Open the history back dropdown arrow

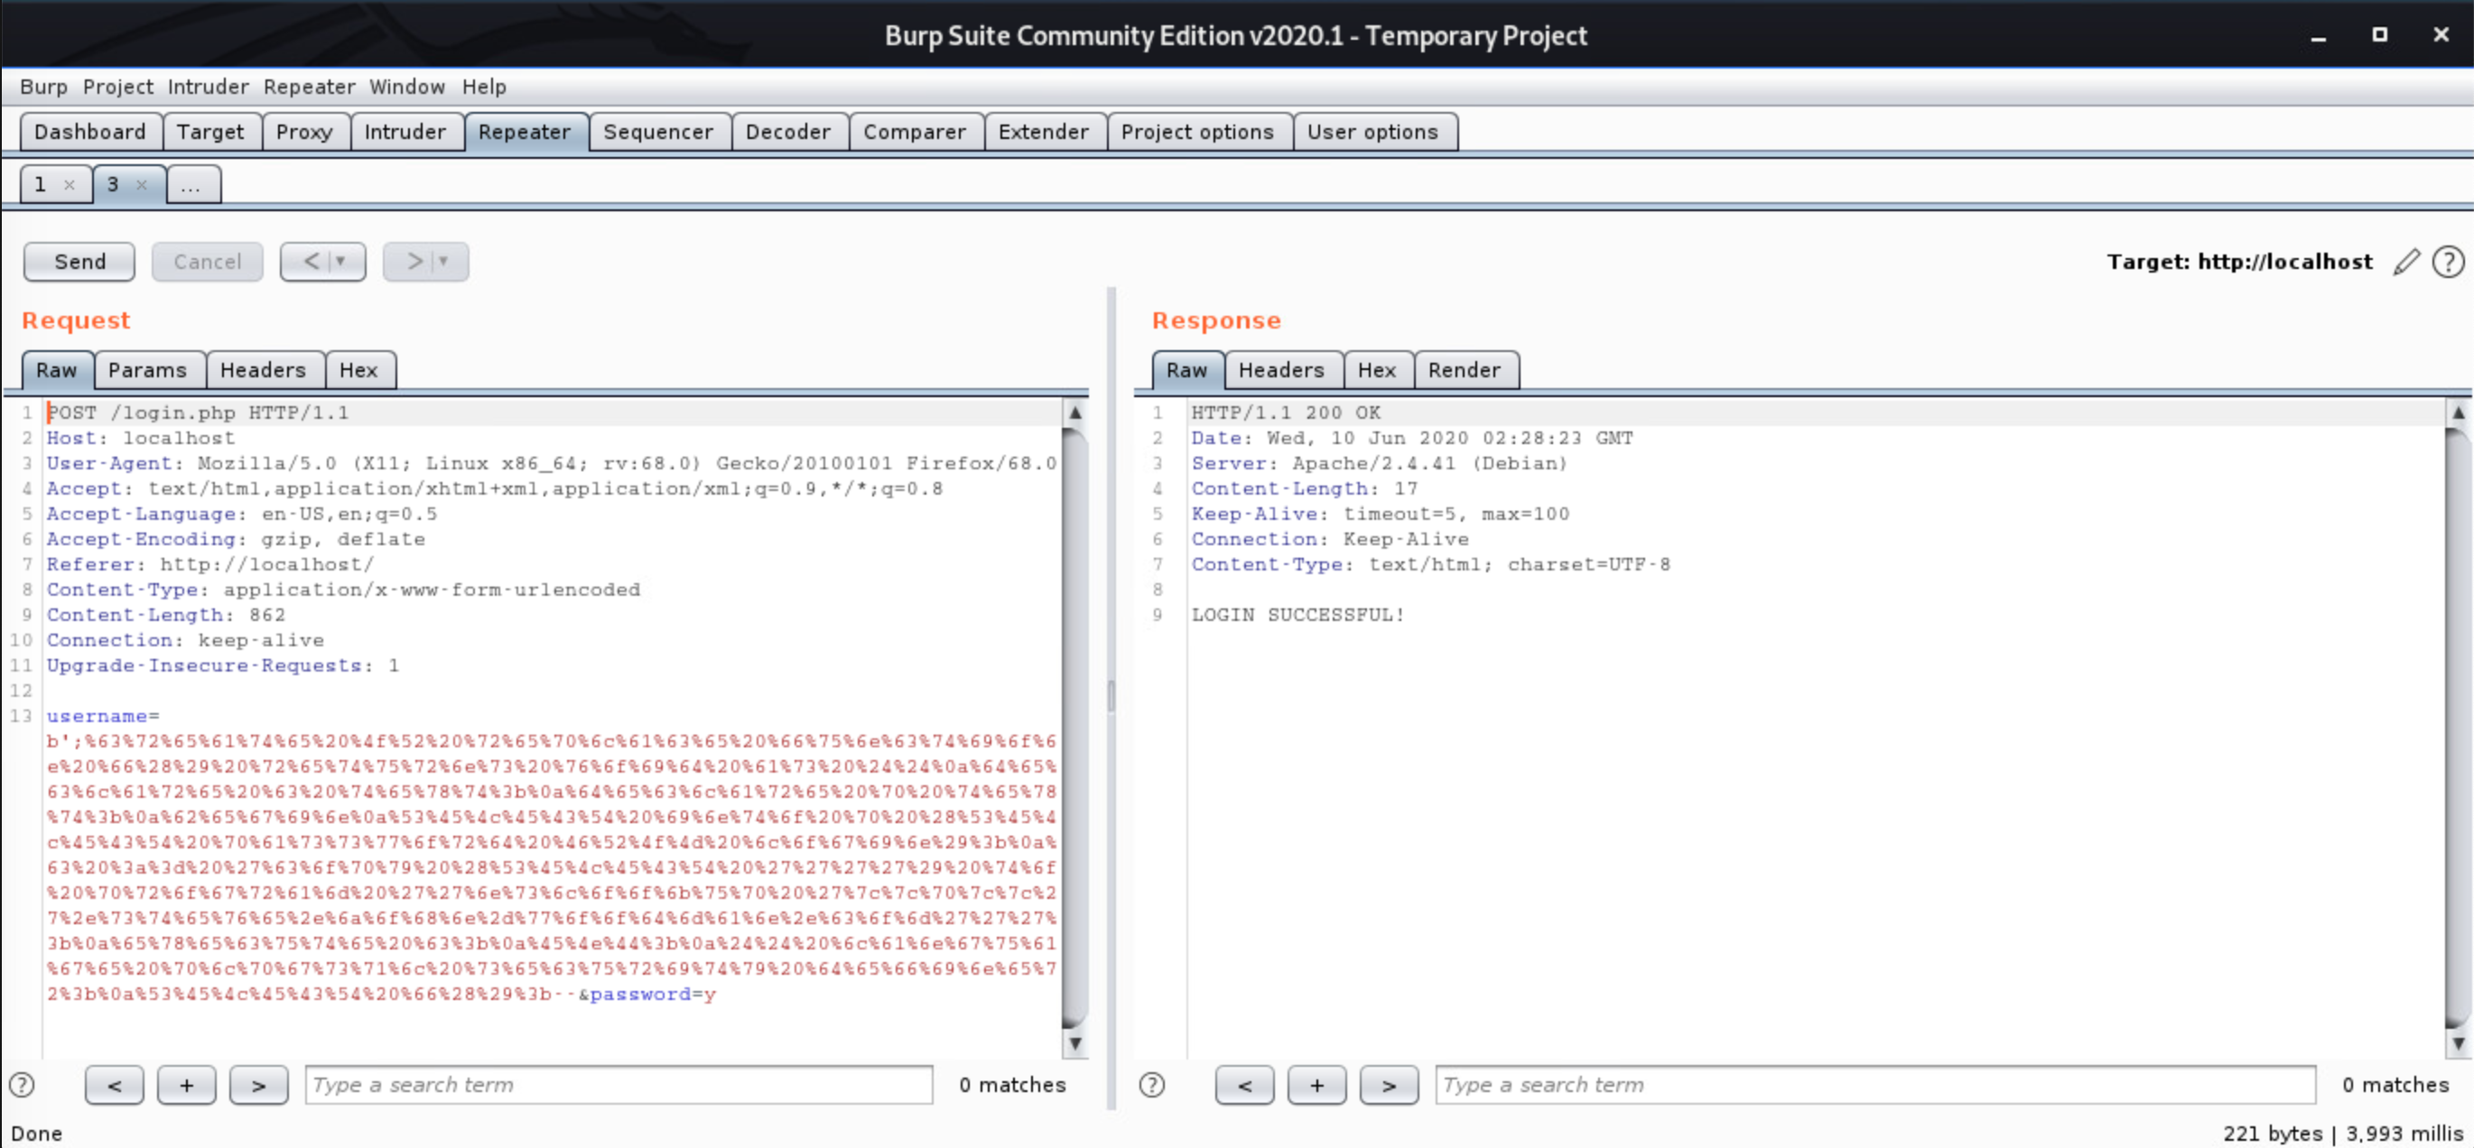tap(340, 261)
